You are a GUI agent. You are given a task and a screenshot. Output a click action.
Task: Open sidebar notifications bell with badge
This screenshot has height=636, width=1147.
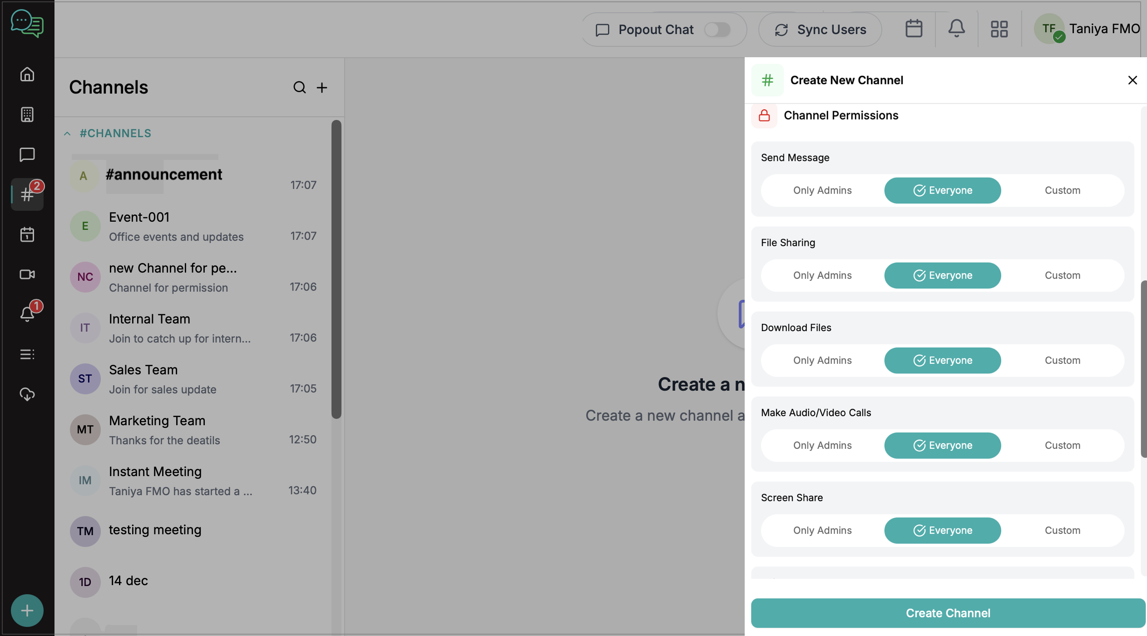(x=27, y=313)
